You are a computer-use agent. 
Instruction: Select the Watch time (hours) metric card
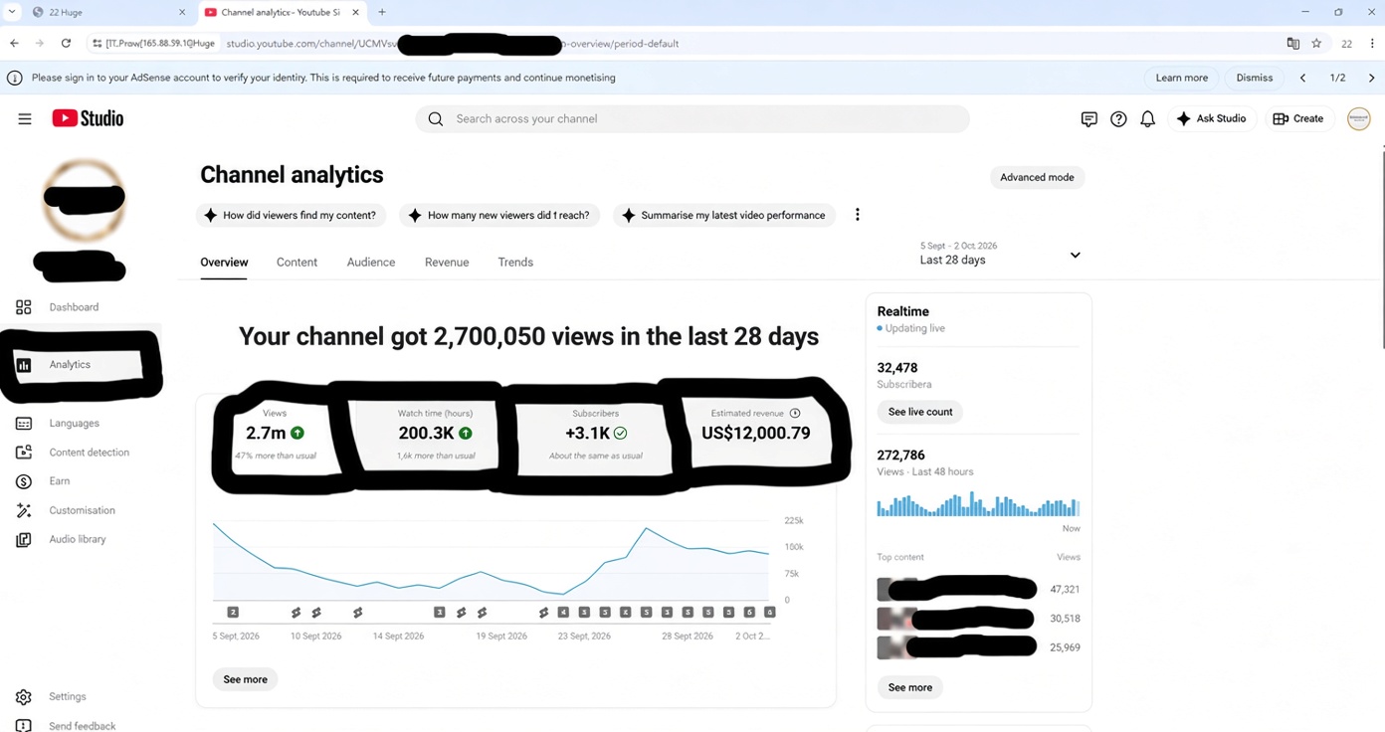(x=436, y=435)
